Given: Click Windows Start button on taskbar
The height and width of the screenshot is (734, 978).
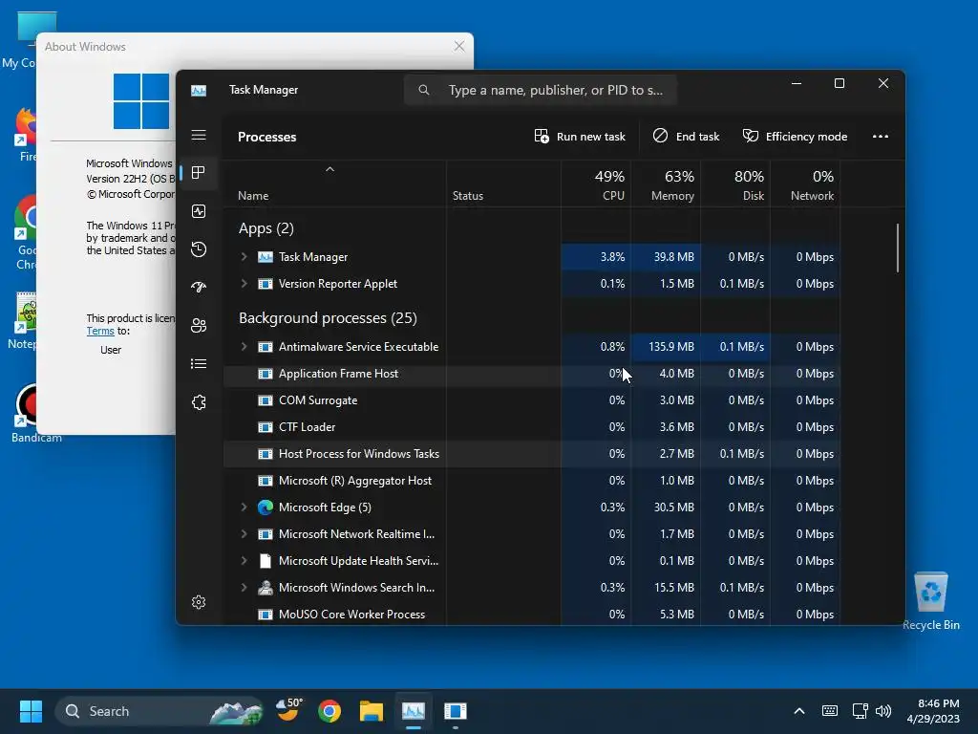Looking at the screenshot, I should point(31,711).
